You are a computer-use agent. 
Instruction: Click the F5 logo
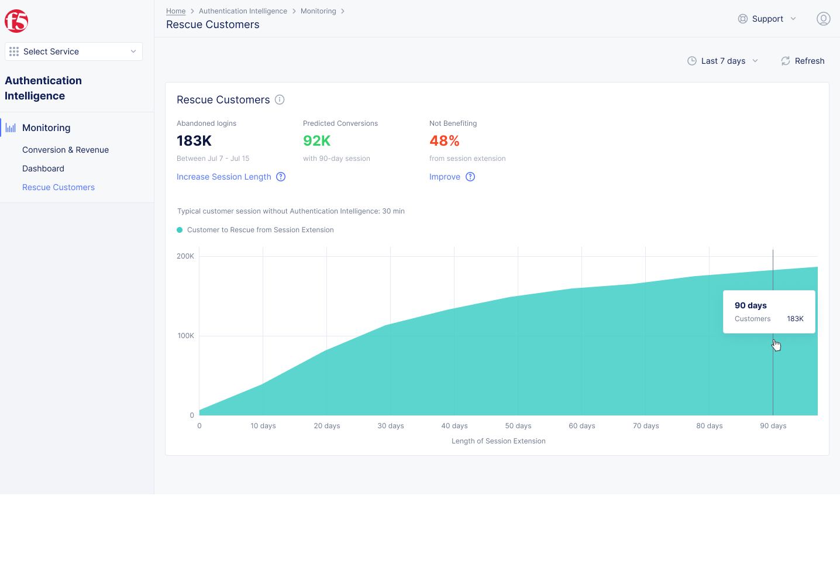point(16,20)
